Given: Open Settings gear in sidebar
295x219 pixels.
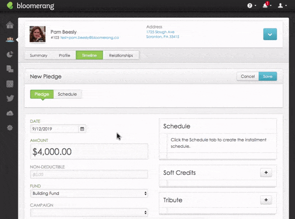Looking at the screenshot, I should pyautogui.click(x=10, y=128).
